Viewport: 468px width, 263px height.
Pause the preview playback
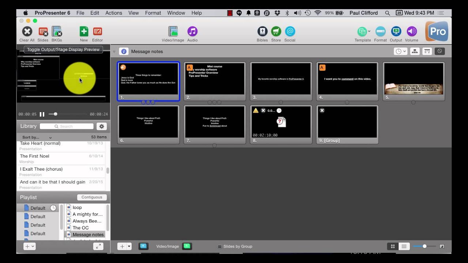click(42, 114)
